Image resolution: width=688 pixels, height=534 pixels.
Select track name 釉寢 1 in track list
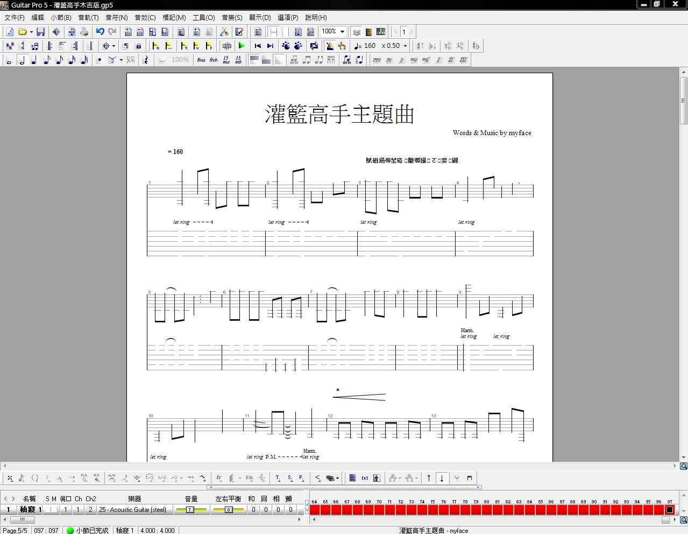tap(30, 510)
